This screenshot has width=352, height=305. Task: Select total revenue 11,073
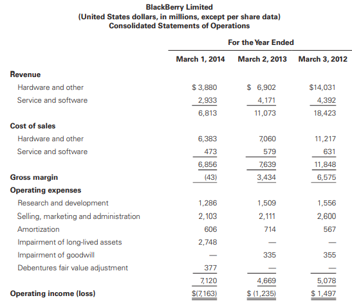point(265,113)
